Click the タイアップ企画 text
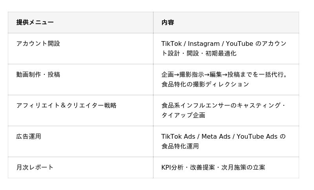The height and width of the screenshot is (190, 314). coord(183,115)
